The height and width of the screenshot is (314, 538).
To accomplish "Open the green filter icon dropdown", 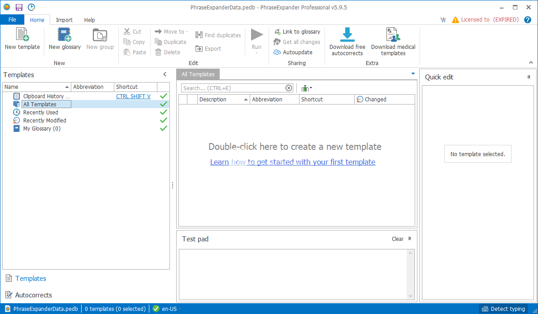I will 307,88.
